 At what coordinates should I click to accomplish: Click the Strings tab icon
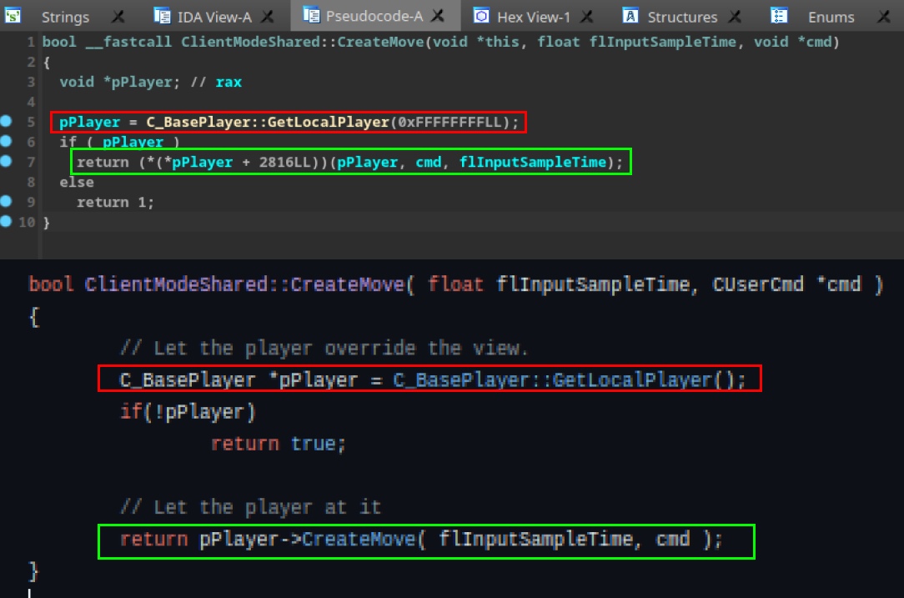pos(13,16)
